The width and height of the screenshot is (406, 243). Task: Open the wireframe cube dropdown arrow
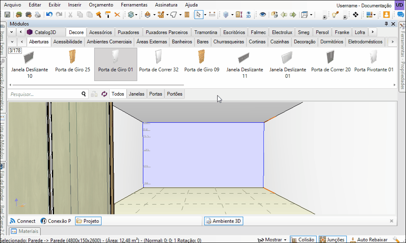click(311, 15)
